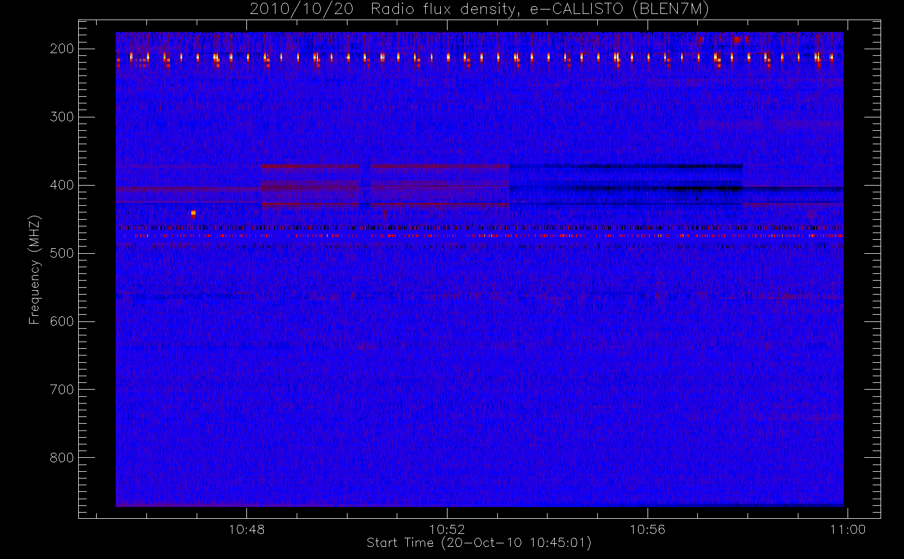Click the 10:52 time tick label
Image resolution: width=904 pixels, height=559 pixels.
coord(447,529)
